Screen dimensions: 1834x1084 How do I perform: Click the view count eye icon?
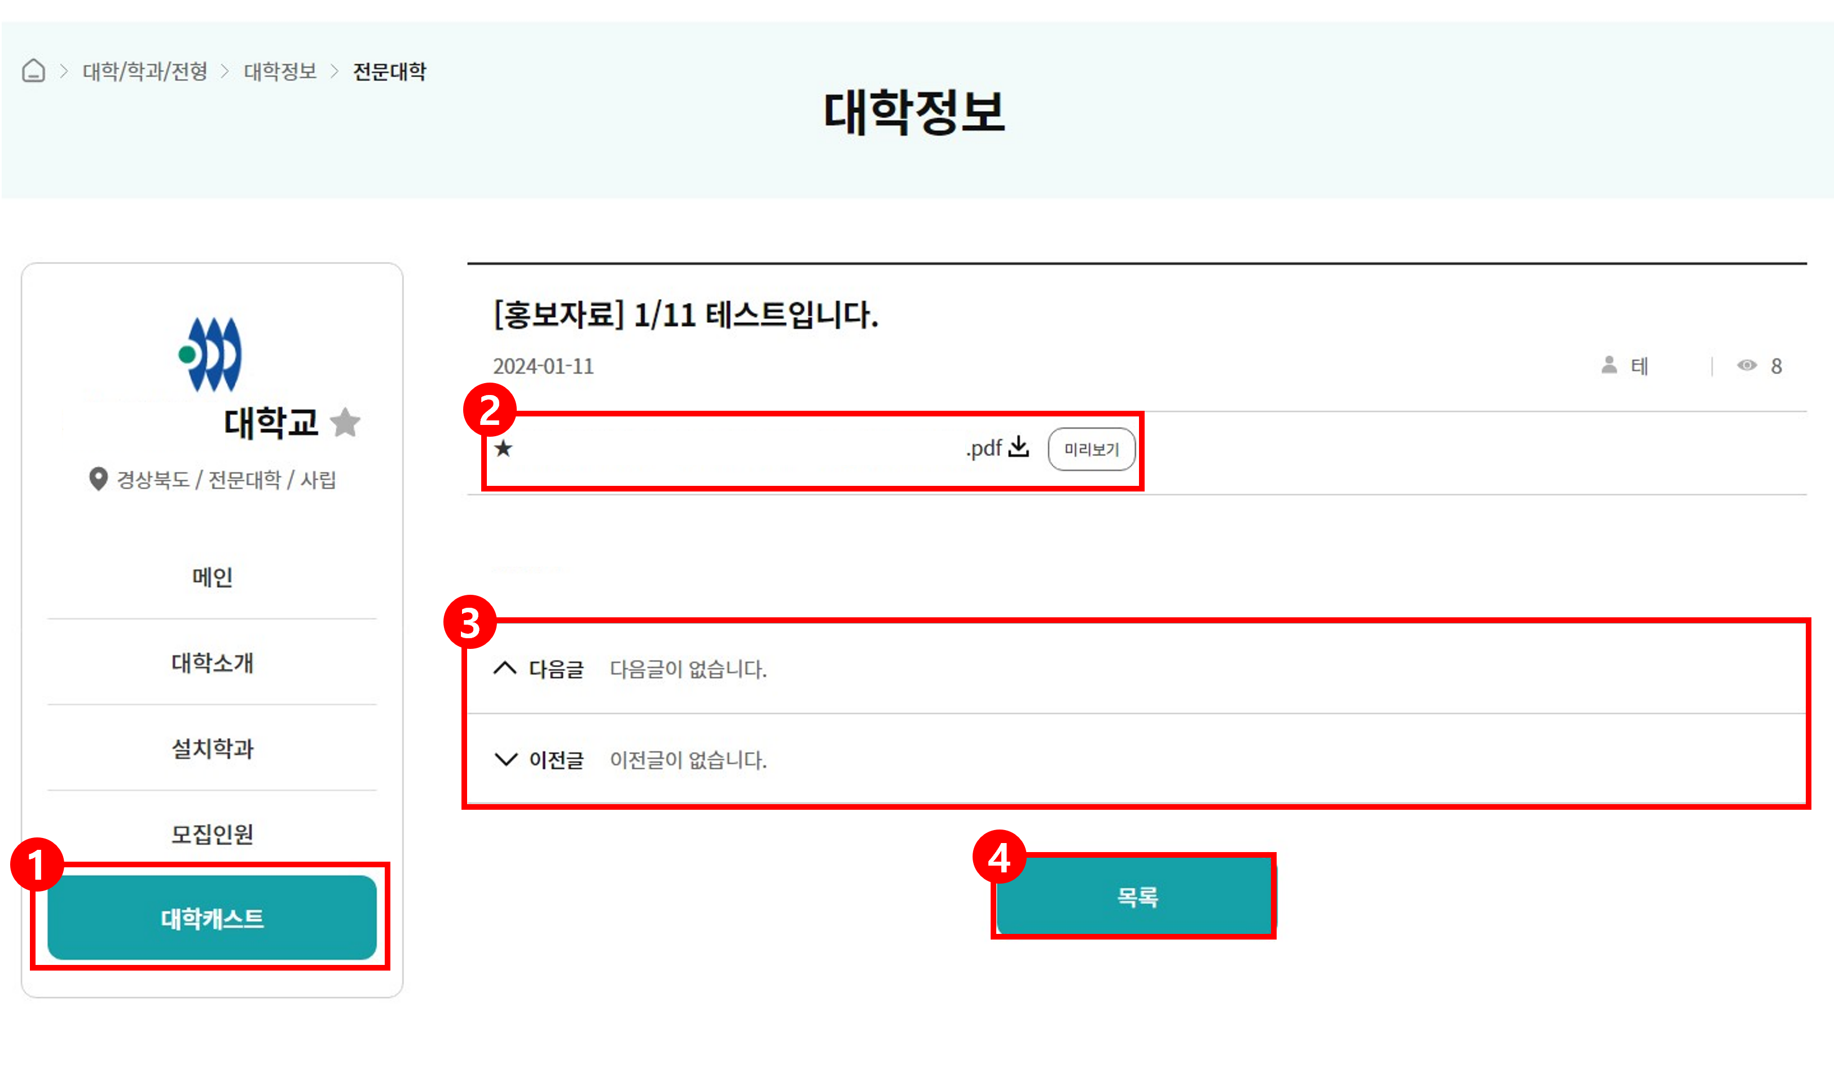pyautogui.click(x=1747, y=365)
